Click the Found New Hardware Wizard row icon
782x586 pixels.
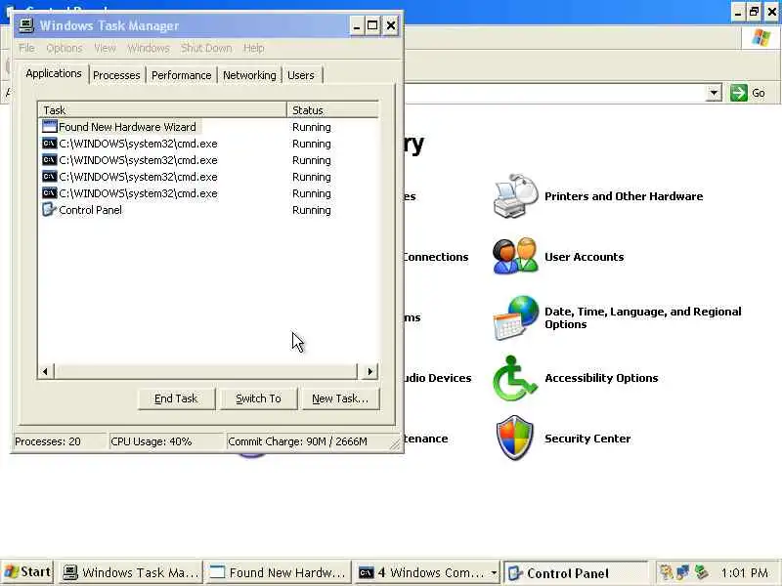coord(50,127)
